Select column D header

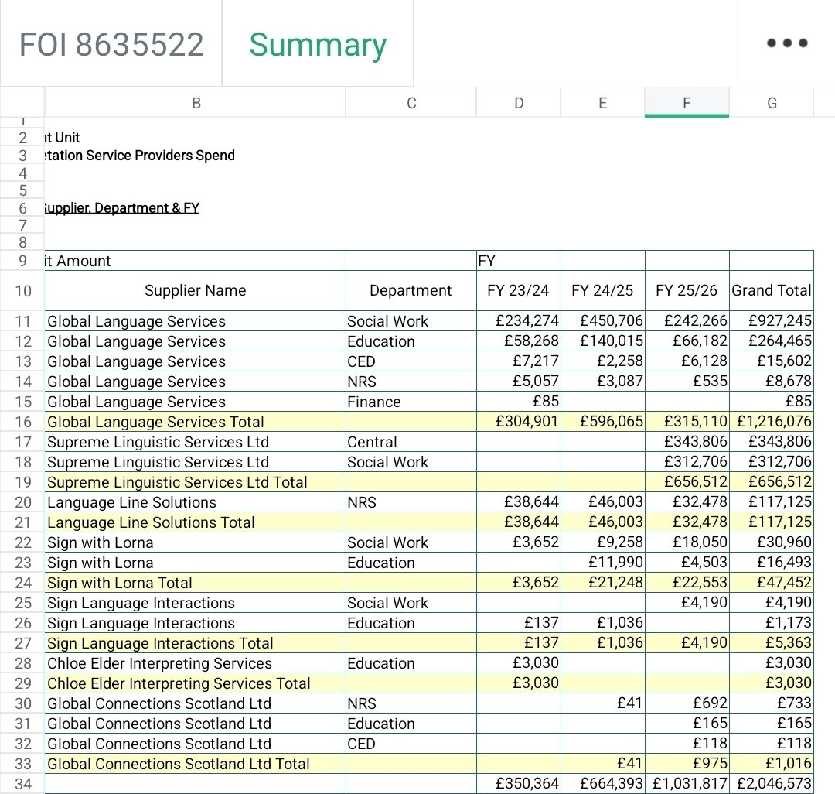(x=519, y=103)
